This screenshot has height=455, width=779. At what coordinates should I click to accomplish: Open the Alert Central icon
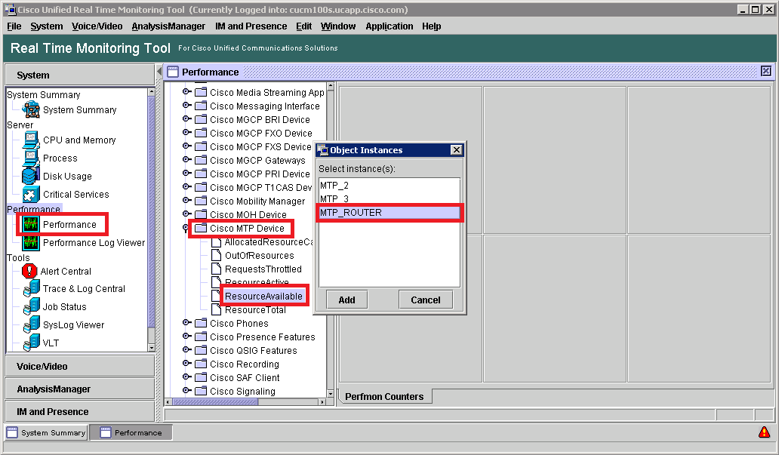(29, 271)
